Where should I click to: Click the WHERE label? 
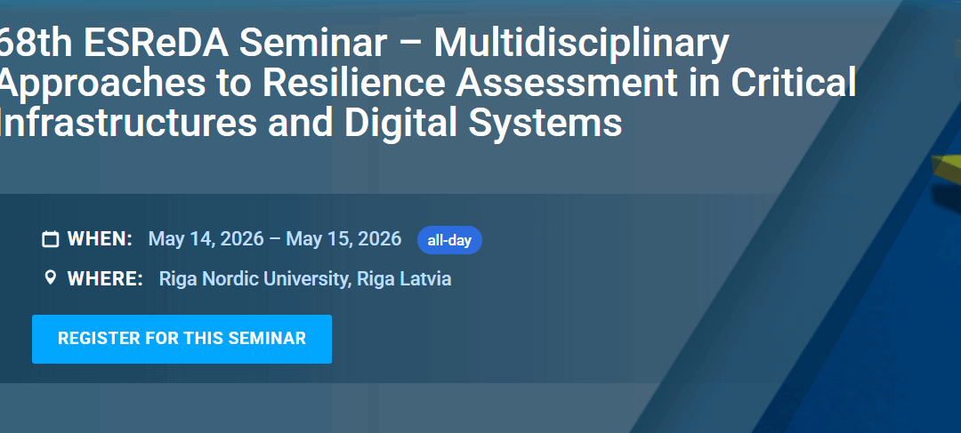pyautogui.click(x=105, y=279)
